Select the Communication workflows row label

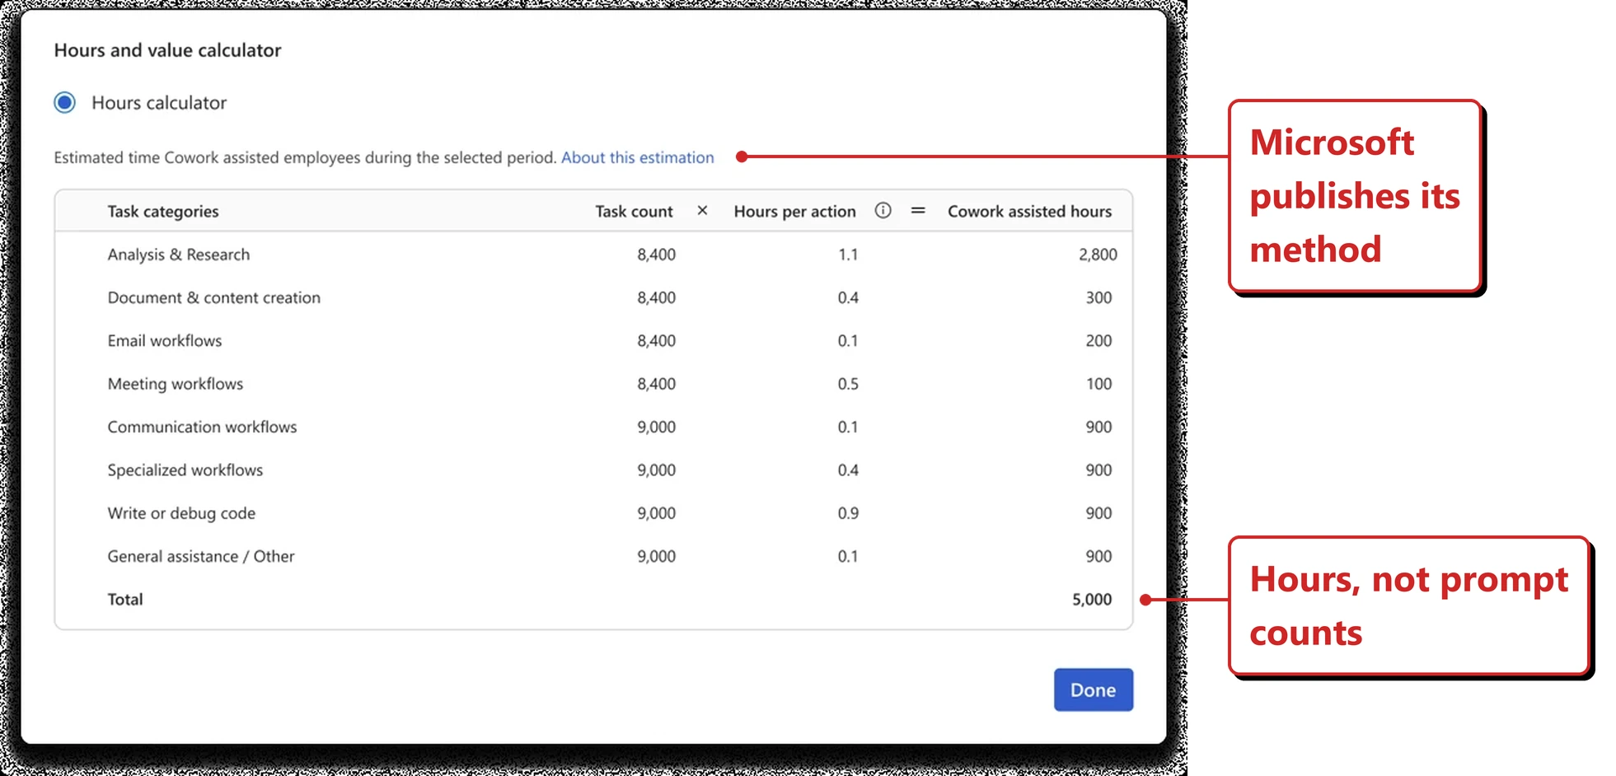click(x=202, y=427)
